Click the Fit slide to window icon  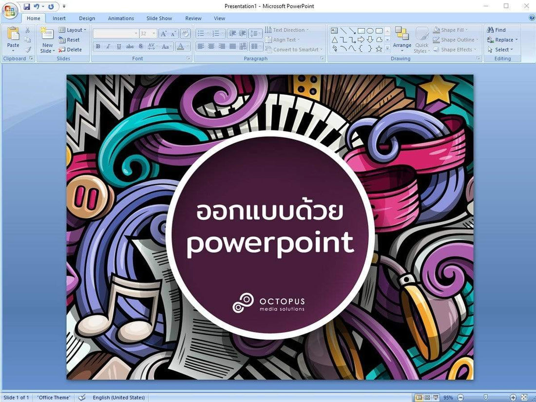[x=524, y=398]
